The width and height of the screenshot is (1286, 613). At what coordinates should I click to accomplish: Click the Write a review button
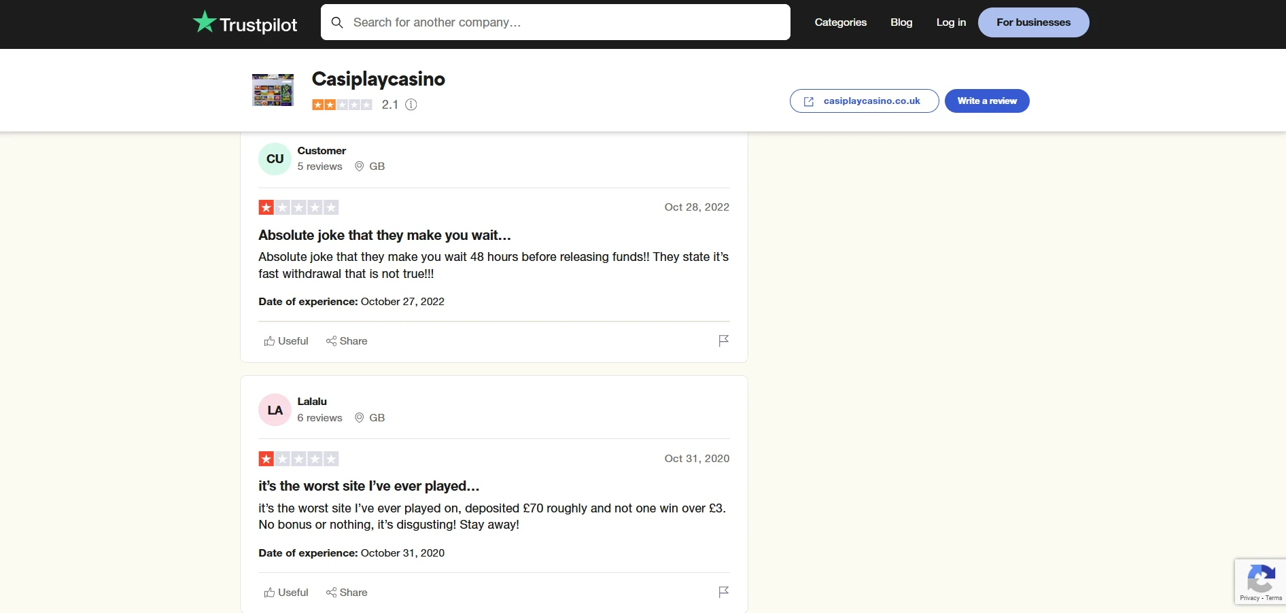click(987, 101)
